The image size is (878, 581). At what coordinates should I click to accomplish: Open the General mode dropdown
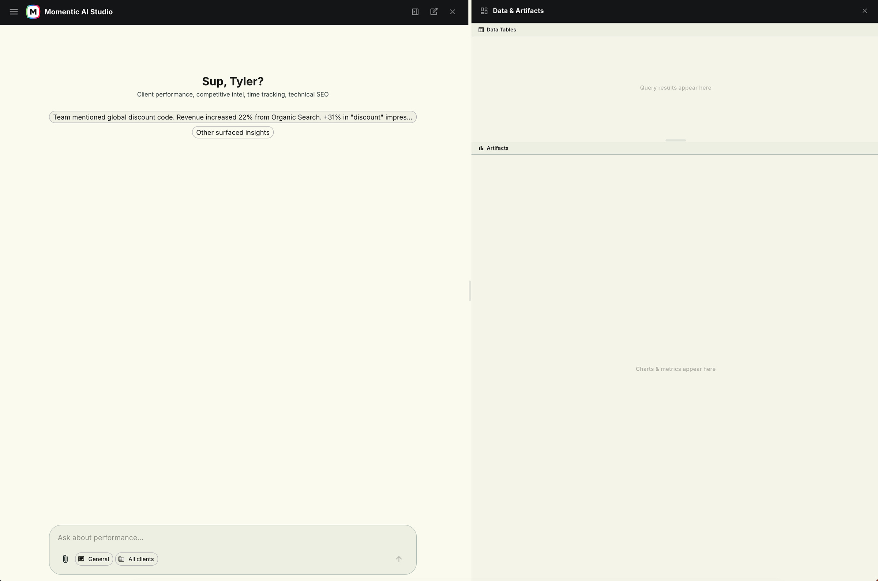coord(94,559)
